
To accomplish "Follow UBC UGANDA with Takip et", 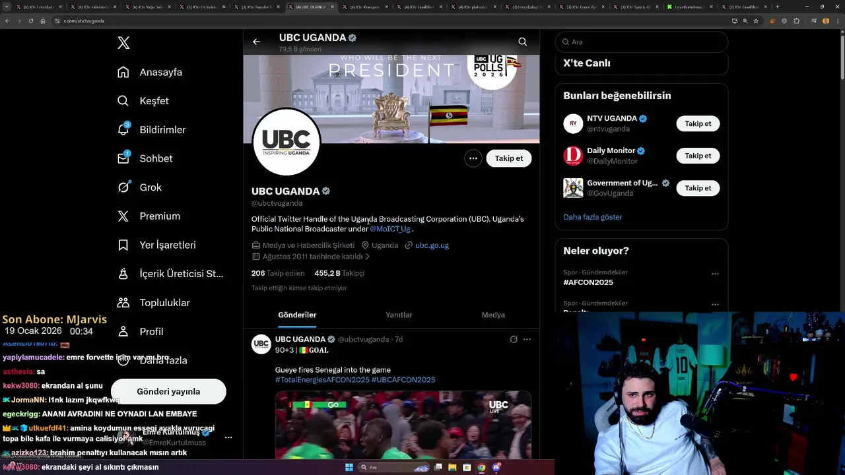I will pyautogui.click(x=509, y=158).
